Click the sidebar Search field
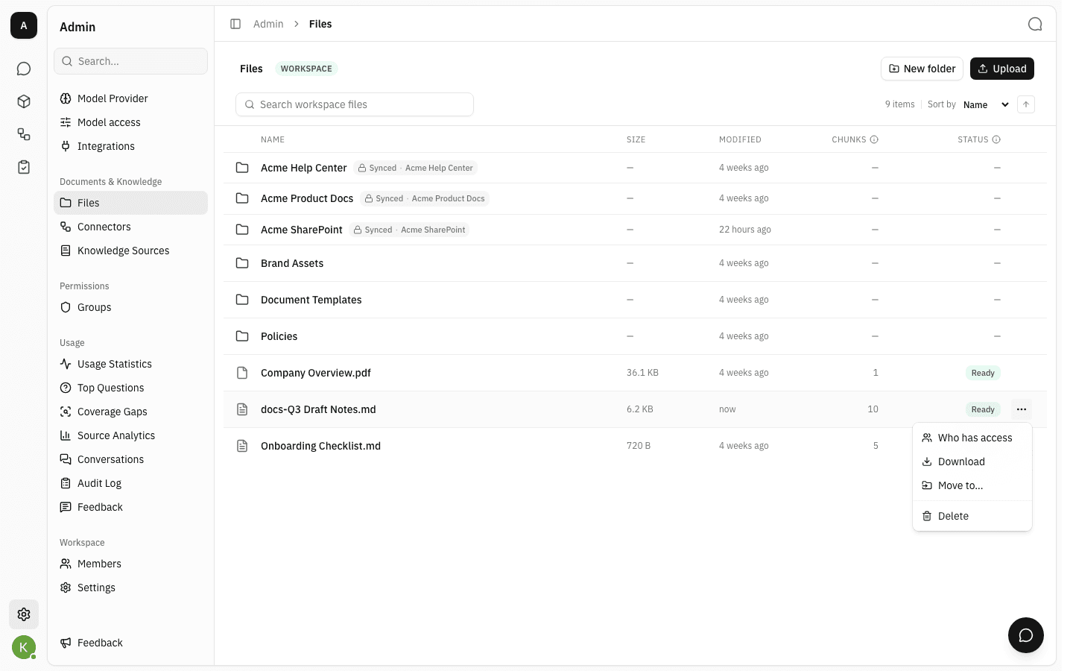Screen dimensions: 1073x671 [130, 61]
